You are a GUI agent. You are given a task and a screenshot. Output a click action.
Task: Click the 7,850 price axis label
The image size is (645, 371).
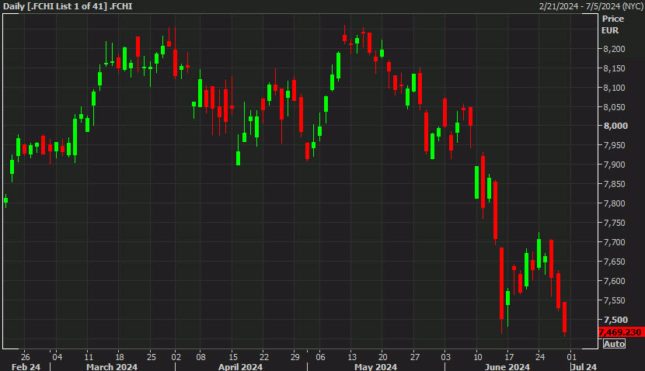[x=614, y=184]
